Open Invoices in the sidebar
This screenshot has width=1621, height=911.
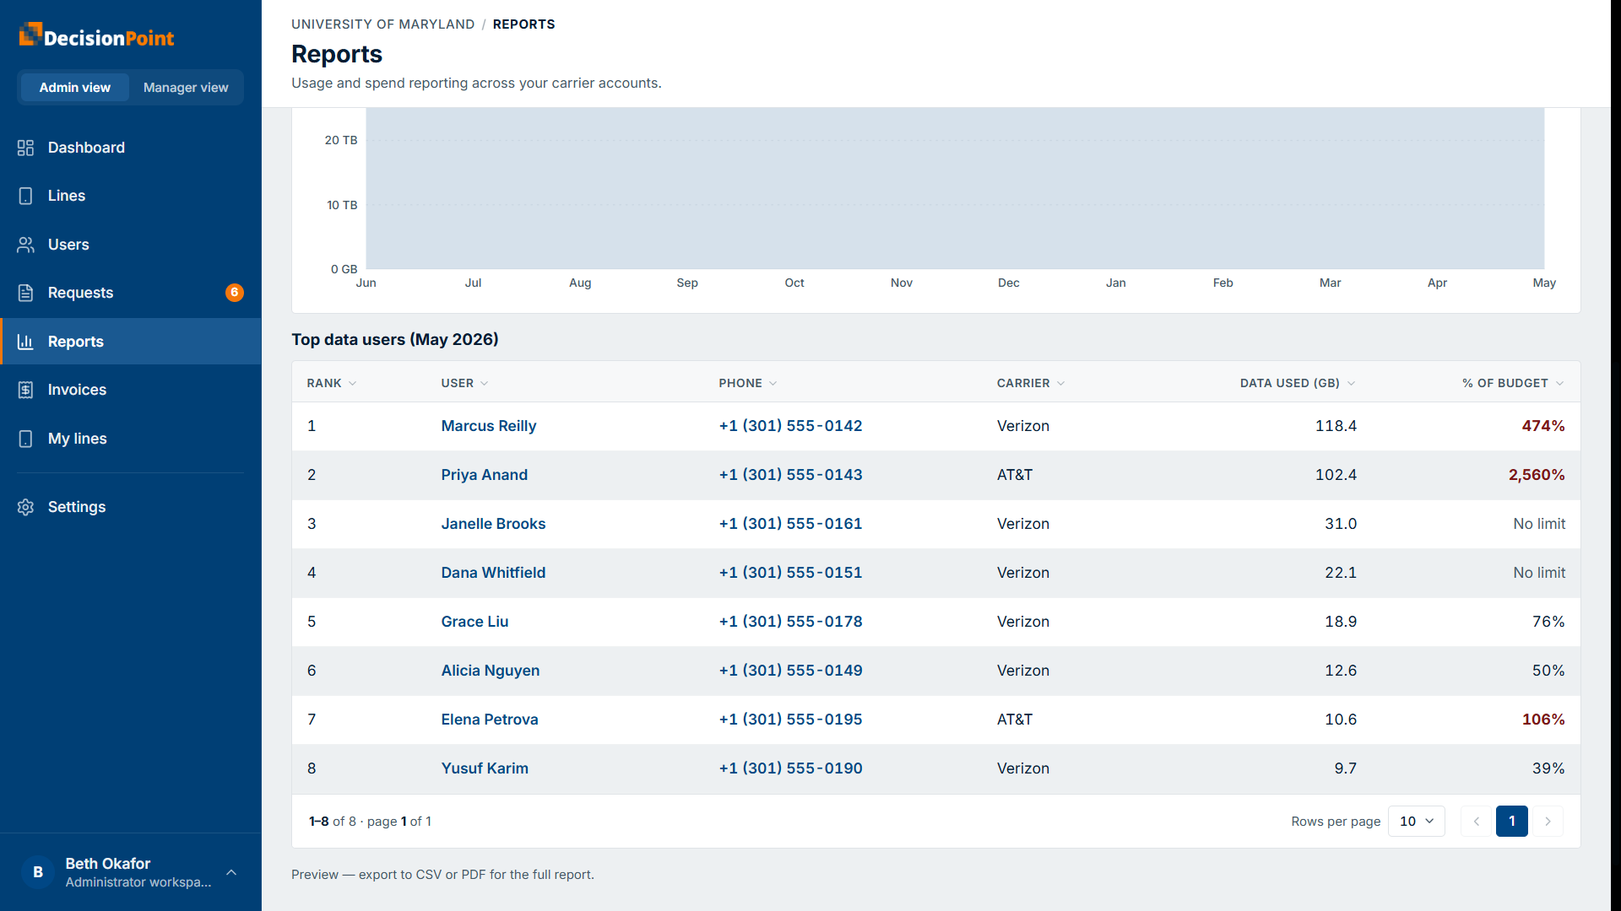tap(131, 390)
